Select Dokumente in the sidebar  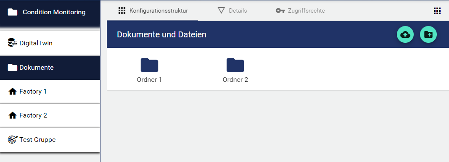pos(50,68)
